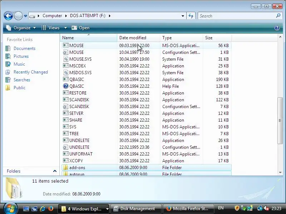Viewport: 286px width, 214px height.
Task: Click scrollbar up arrow in file list
Action: [280, 37]
